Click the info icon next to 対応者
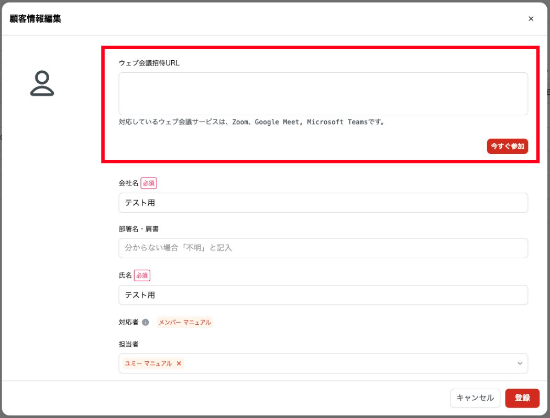Screen dimensions: 550x418 pos(146,322)
